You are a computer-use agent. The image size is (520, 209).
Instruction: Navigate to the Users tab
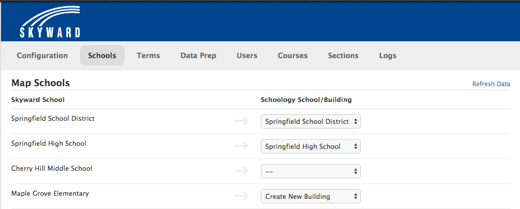click(247, 56)
